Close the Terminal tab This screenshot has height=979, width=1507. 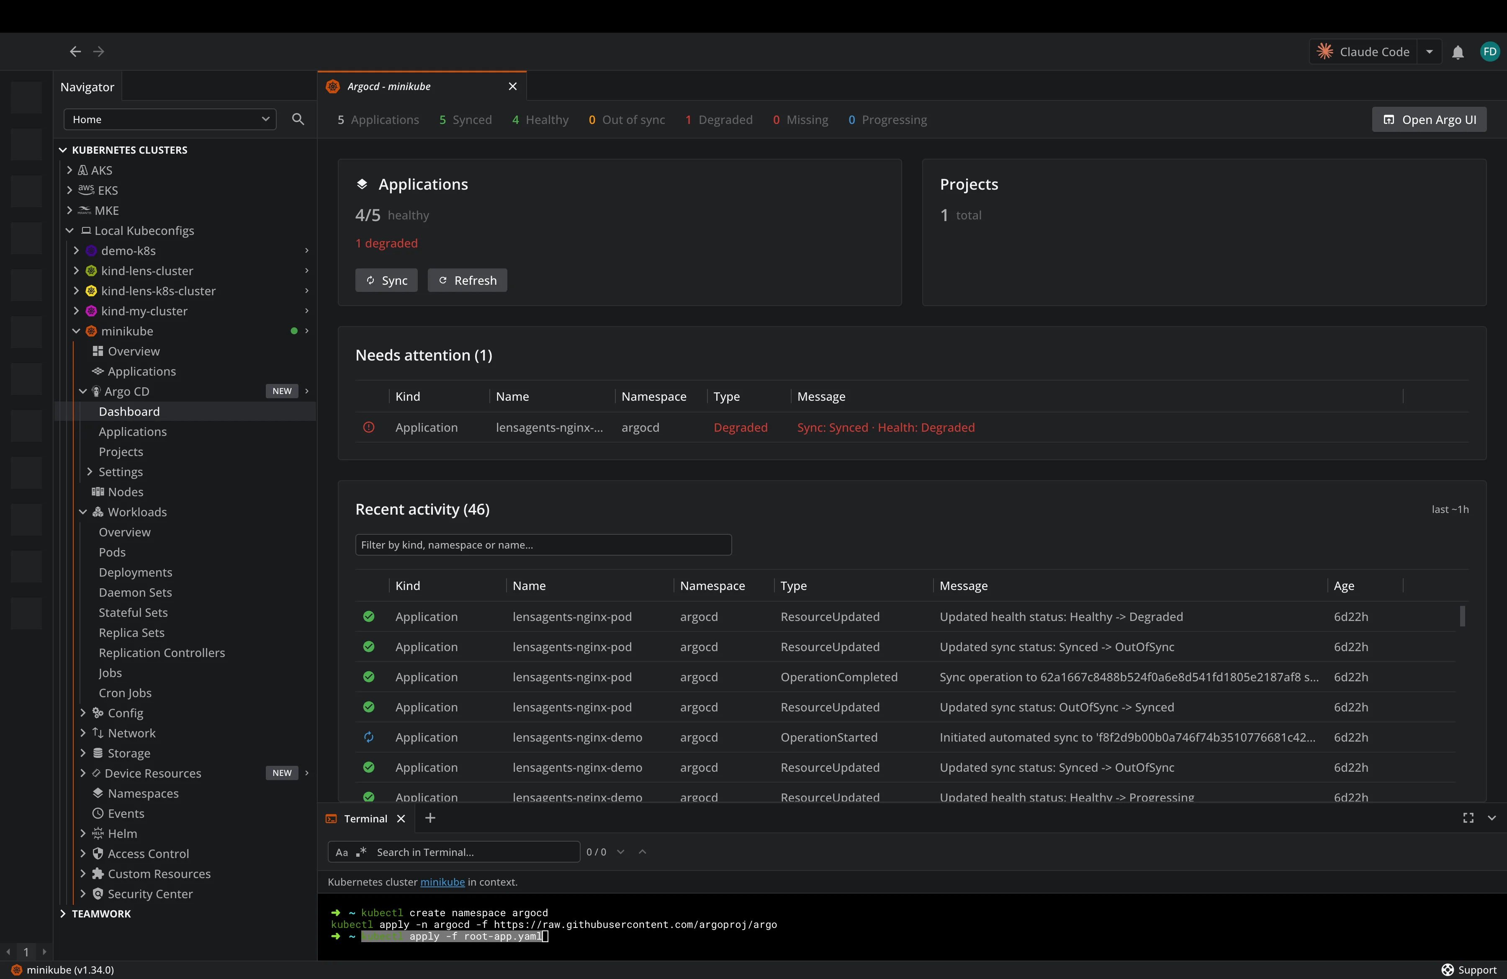[401, 818]
